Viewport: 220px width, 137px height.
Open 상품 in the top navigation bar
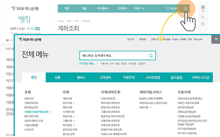coord(84,8)
